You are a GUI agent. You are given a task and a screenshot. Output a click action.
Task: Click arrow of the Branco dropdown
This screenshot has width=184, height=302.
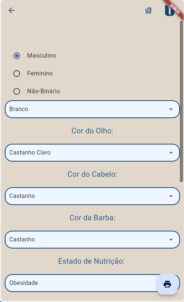(x=171, y=109)
